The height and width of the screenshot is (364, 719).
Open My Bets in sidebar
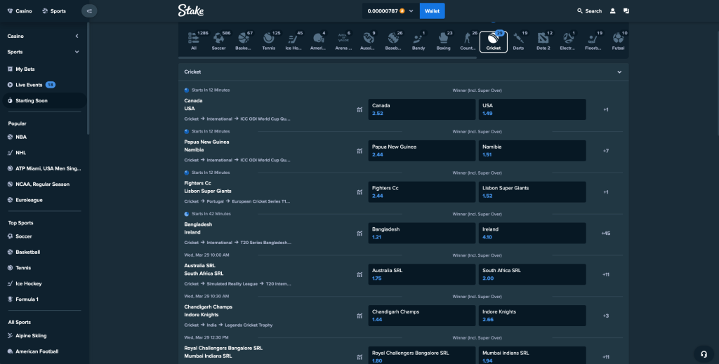(x=21, y=69)
